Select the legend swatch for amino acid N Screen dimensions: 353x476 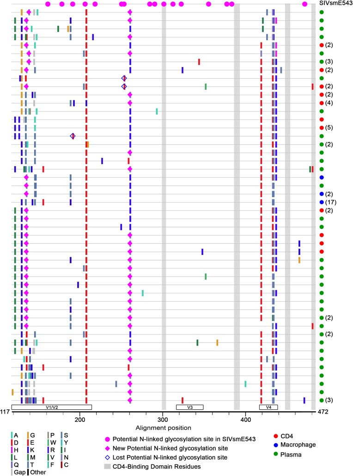pyautogui.click(x=61, y=457)
